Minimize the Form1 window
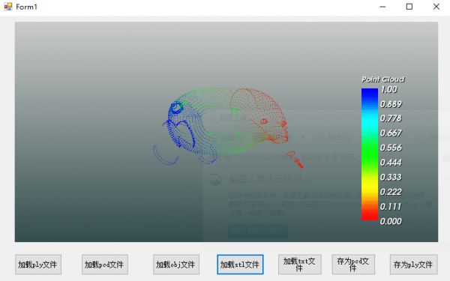 click(382, 7)
